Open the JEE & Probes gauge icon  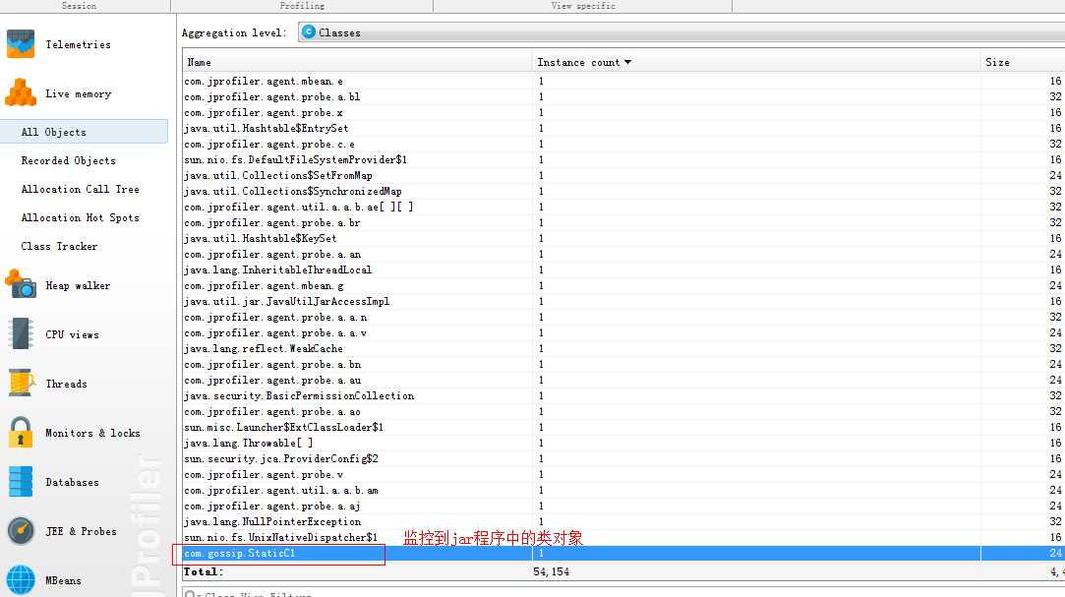(x=21, y=530)
